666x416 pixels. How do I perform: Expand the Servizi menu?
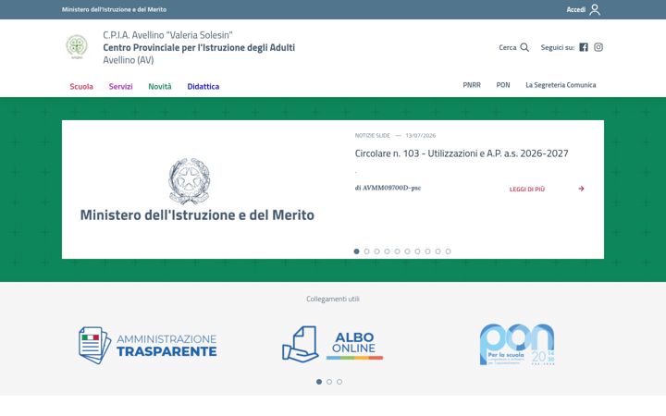click(120, 87)
